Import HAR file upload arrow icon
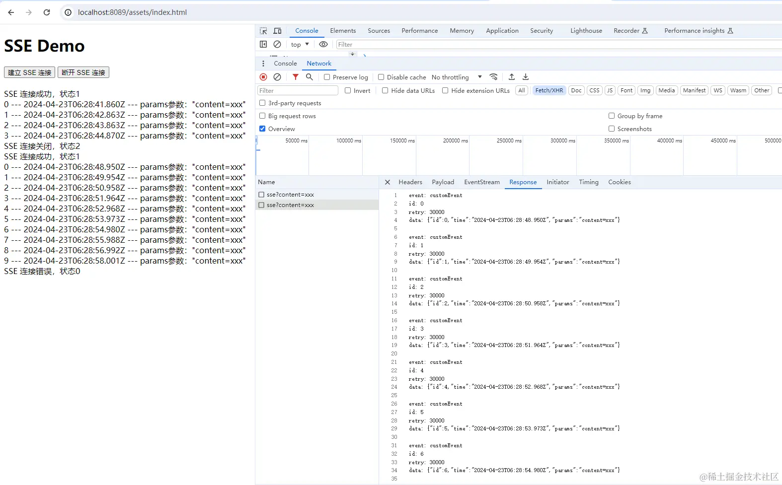782x485 pixels. pos(512,77)
